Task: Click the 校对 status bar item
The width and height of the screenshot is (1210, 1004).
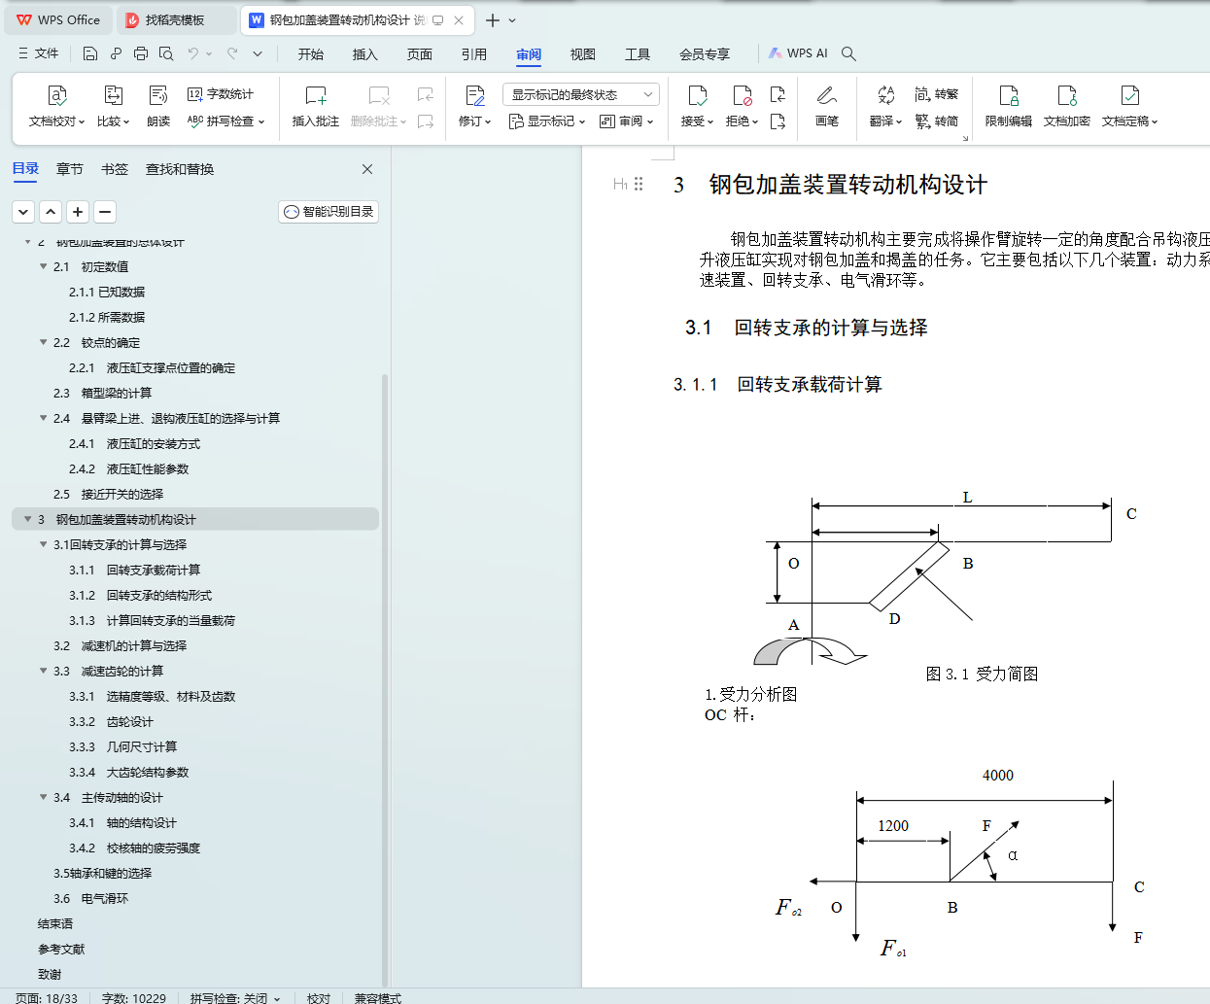Action: [x=319, y=998]
